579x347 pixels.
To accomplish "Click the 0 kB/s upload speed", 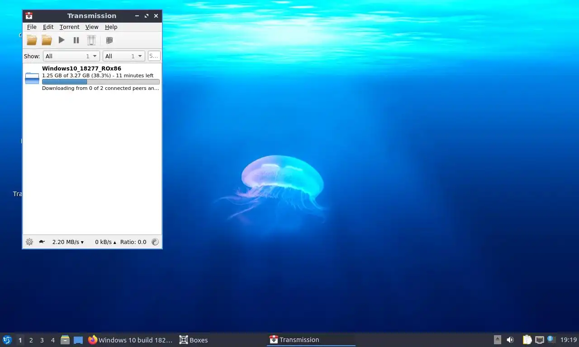I will 105,242.
